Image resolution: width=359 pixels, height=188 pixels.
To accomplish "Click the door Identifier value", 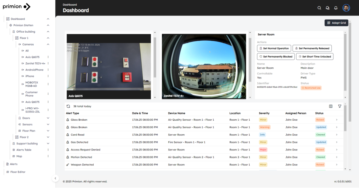I will (277, 87).
